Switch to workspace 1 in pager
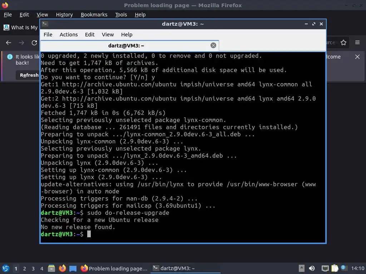The height and width of the screenshot is (274, 366). click(x=16, y=269)
